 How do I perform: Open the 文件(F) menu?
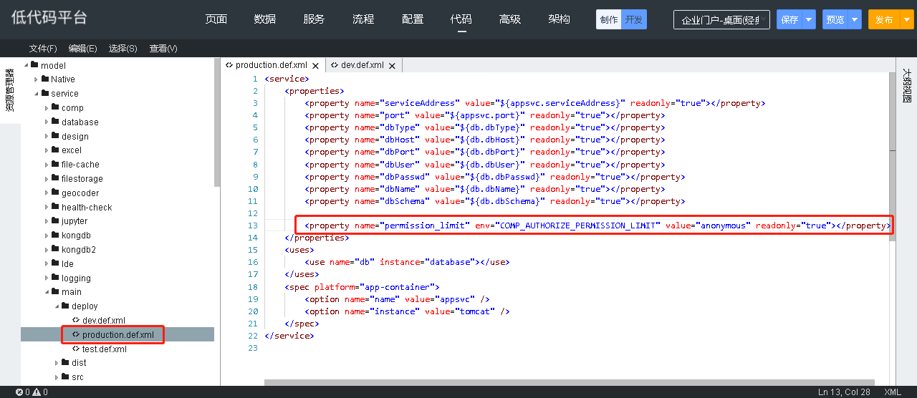click(x=43, y=48)
